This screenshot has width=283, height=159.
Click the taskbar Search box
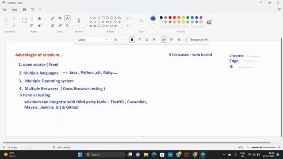pos(105,155)
